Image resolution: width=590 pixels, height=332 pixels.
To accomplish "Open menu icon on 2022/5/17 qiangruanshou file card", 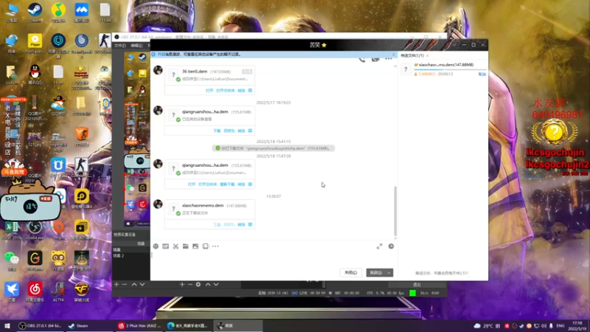I will click(x=250, y=131).
